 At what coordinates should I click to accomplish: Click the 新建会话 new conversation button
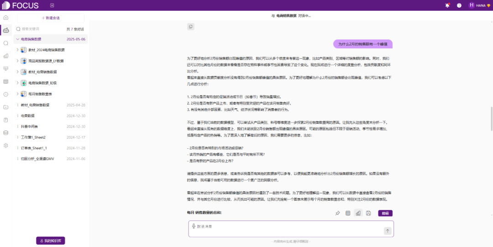(51, 18)
